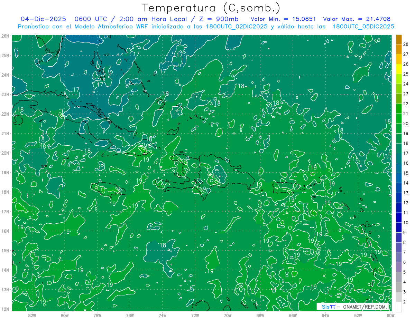Click the 12N latitude axis label
This screenshot has height=320, width=415.
[x=5, y=309]
